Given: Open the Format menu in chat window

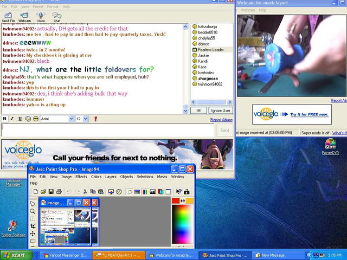Looking at the screenshot, I should coord(53,6).
